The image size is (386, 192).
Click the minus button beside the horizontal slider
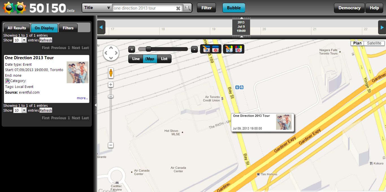[x=194, y=49]
